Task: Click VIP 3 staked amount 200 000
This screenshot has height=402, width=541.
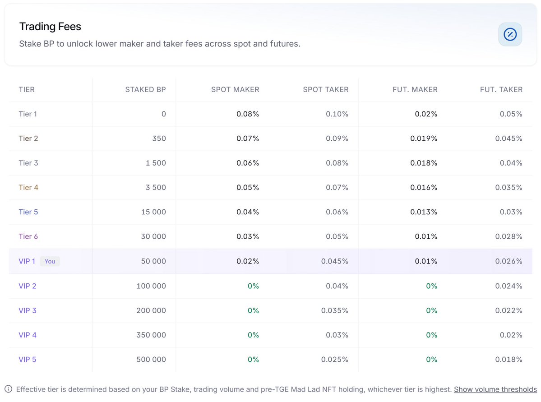Action: [x=151, y=310]
